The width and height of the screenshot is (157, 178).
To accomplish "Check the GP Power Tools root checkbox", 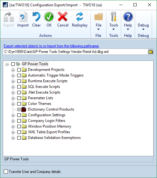I will (13, 64).
